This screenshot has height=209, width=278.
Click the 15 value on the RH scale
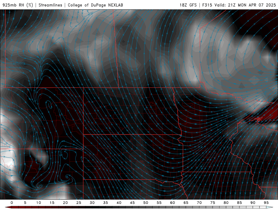pos(52,203)
